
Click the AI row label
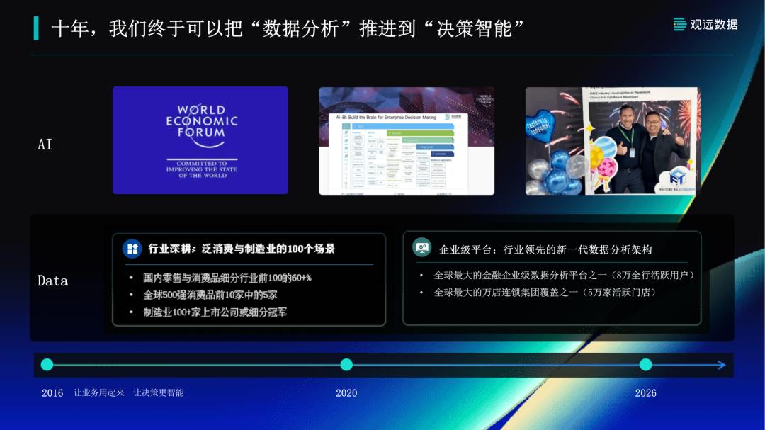[x=45, y=145]
